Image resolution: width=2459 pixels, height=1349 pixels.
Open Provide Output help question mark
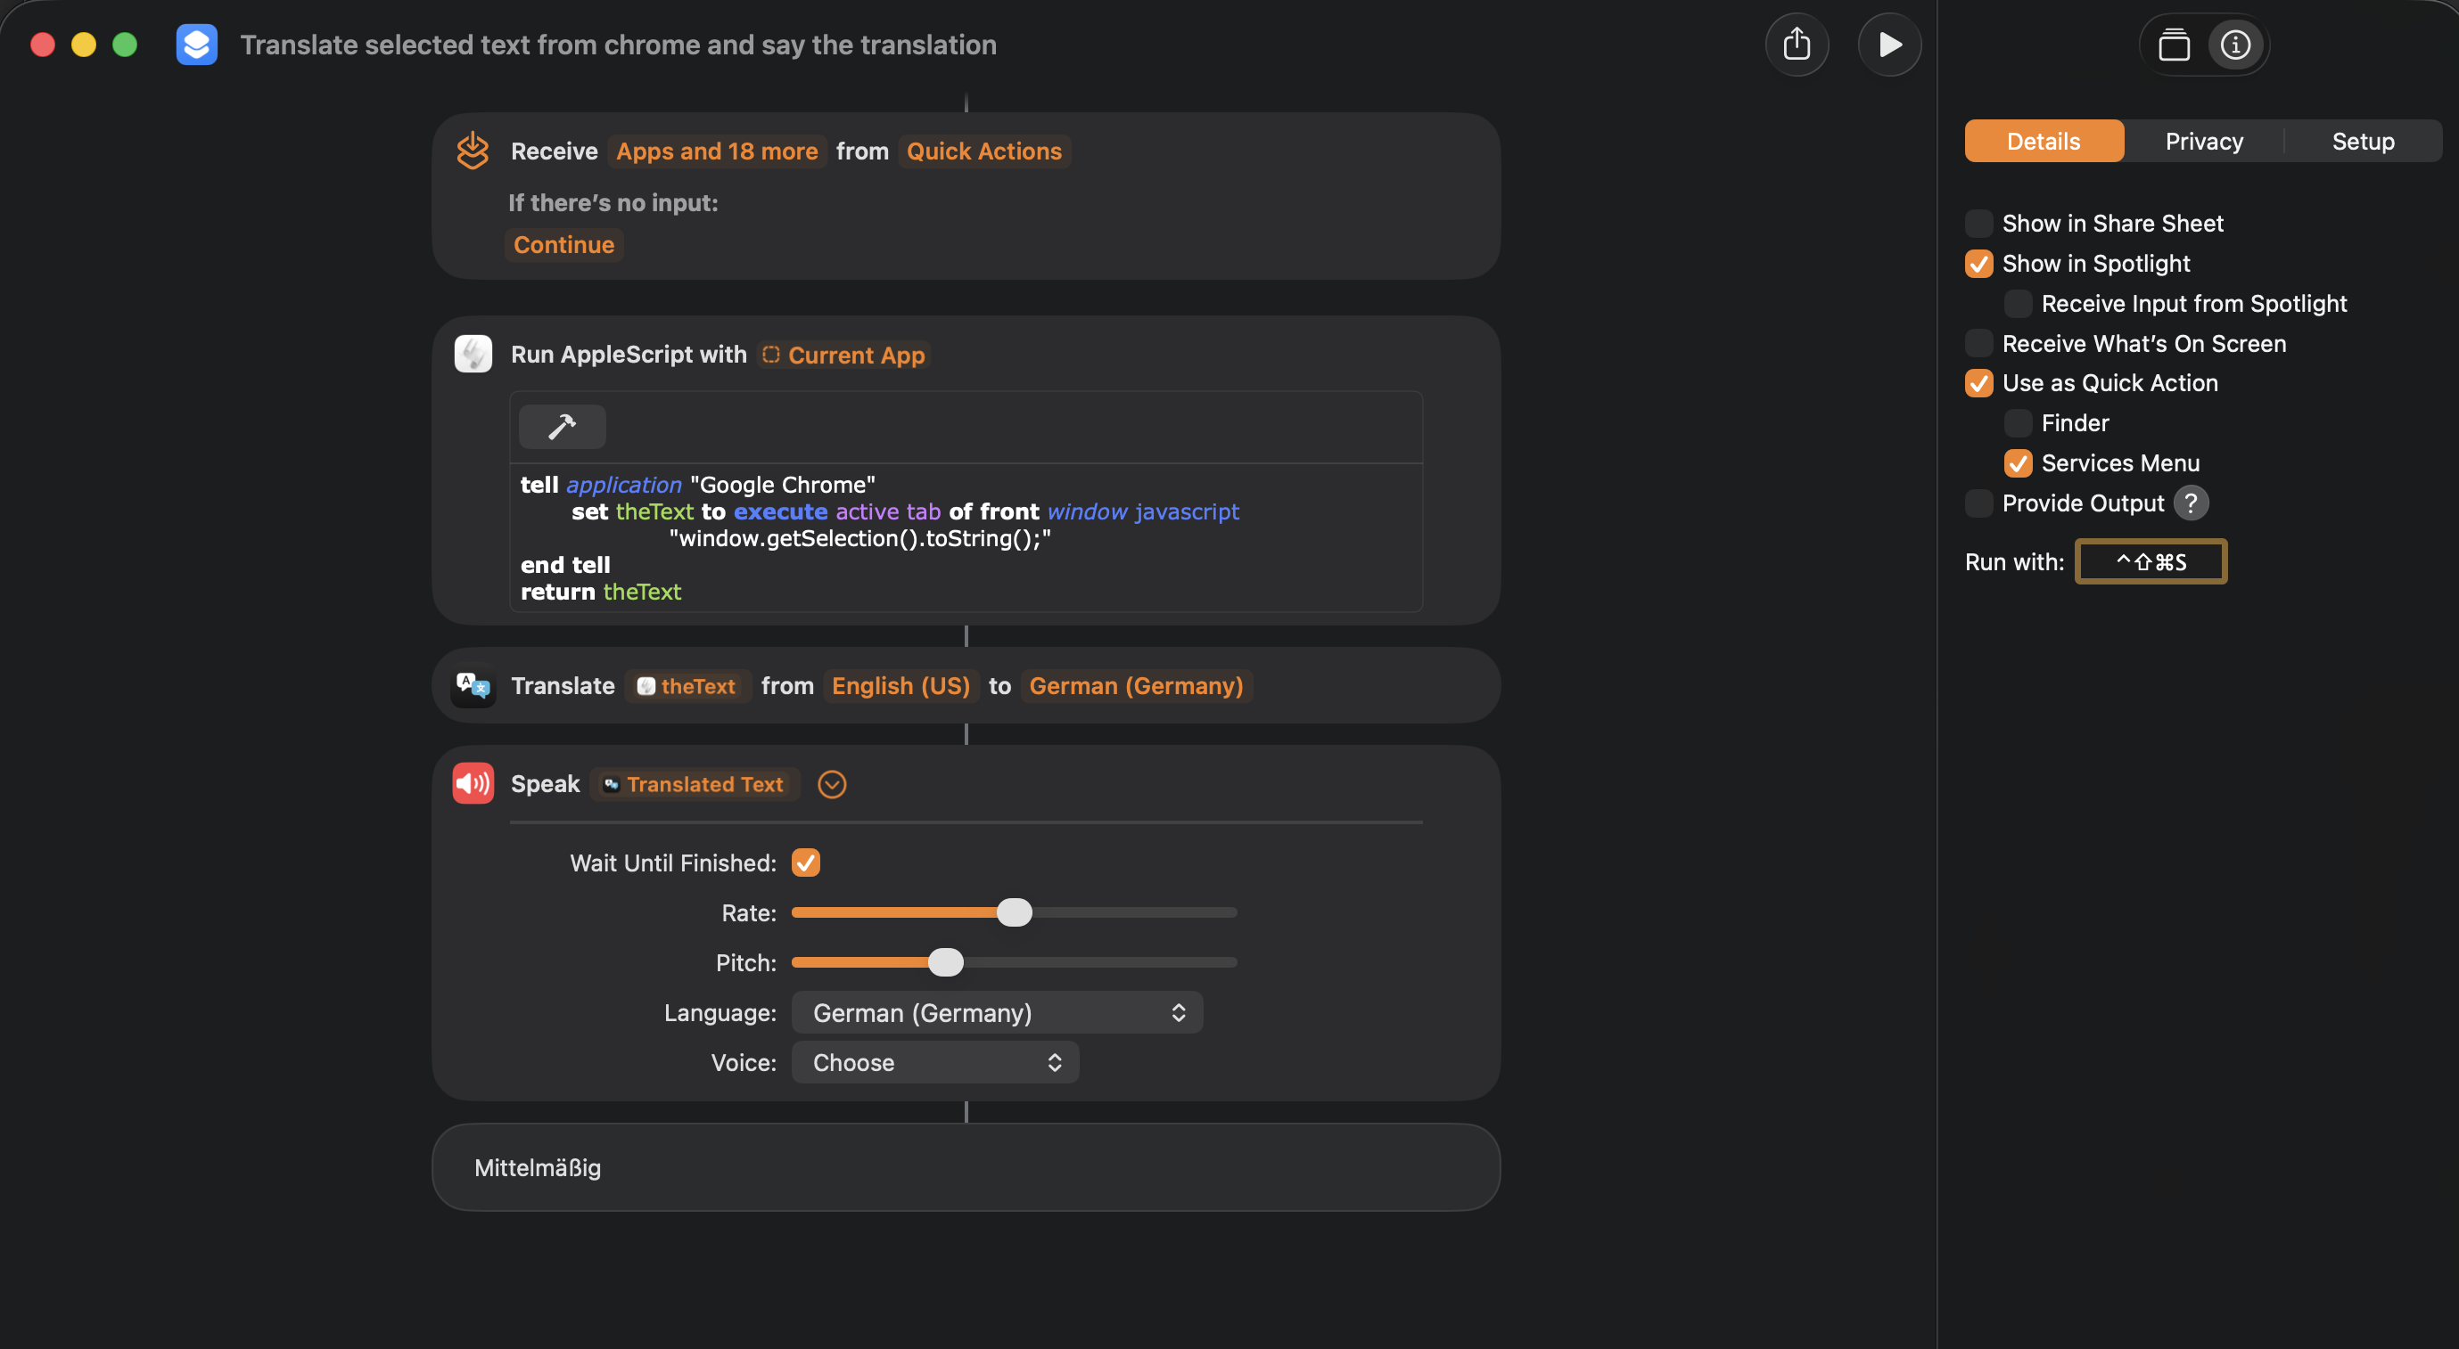click(x=2192, y=503)
